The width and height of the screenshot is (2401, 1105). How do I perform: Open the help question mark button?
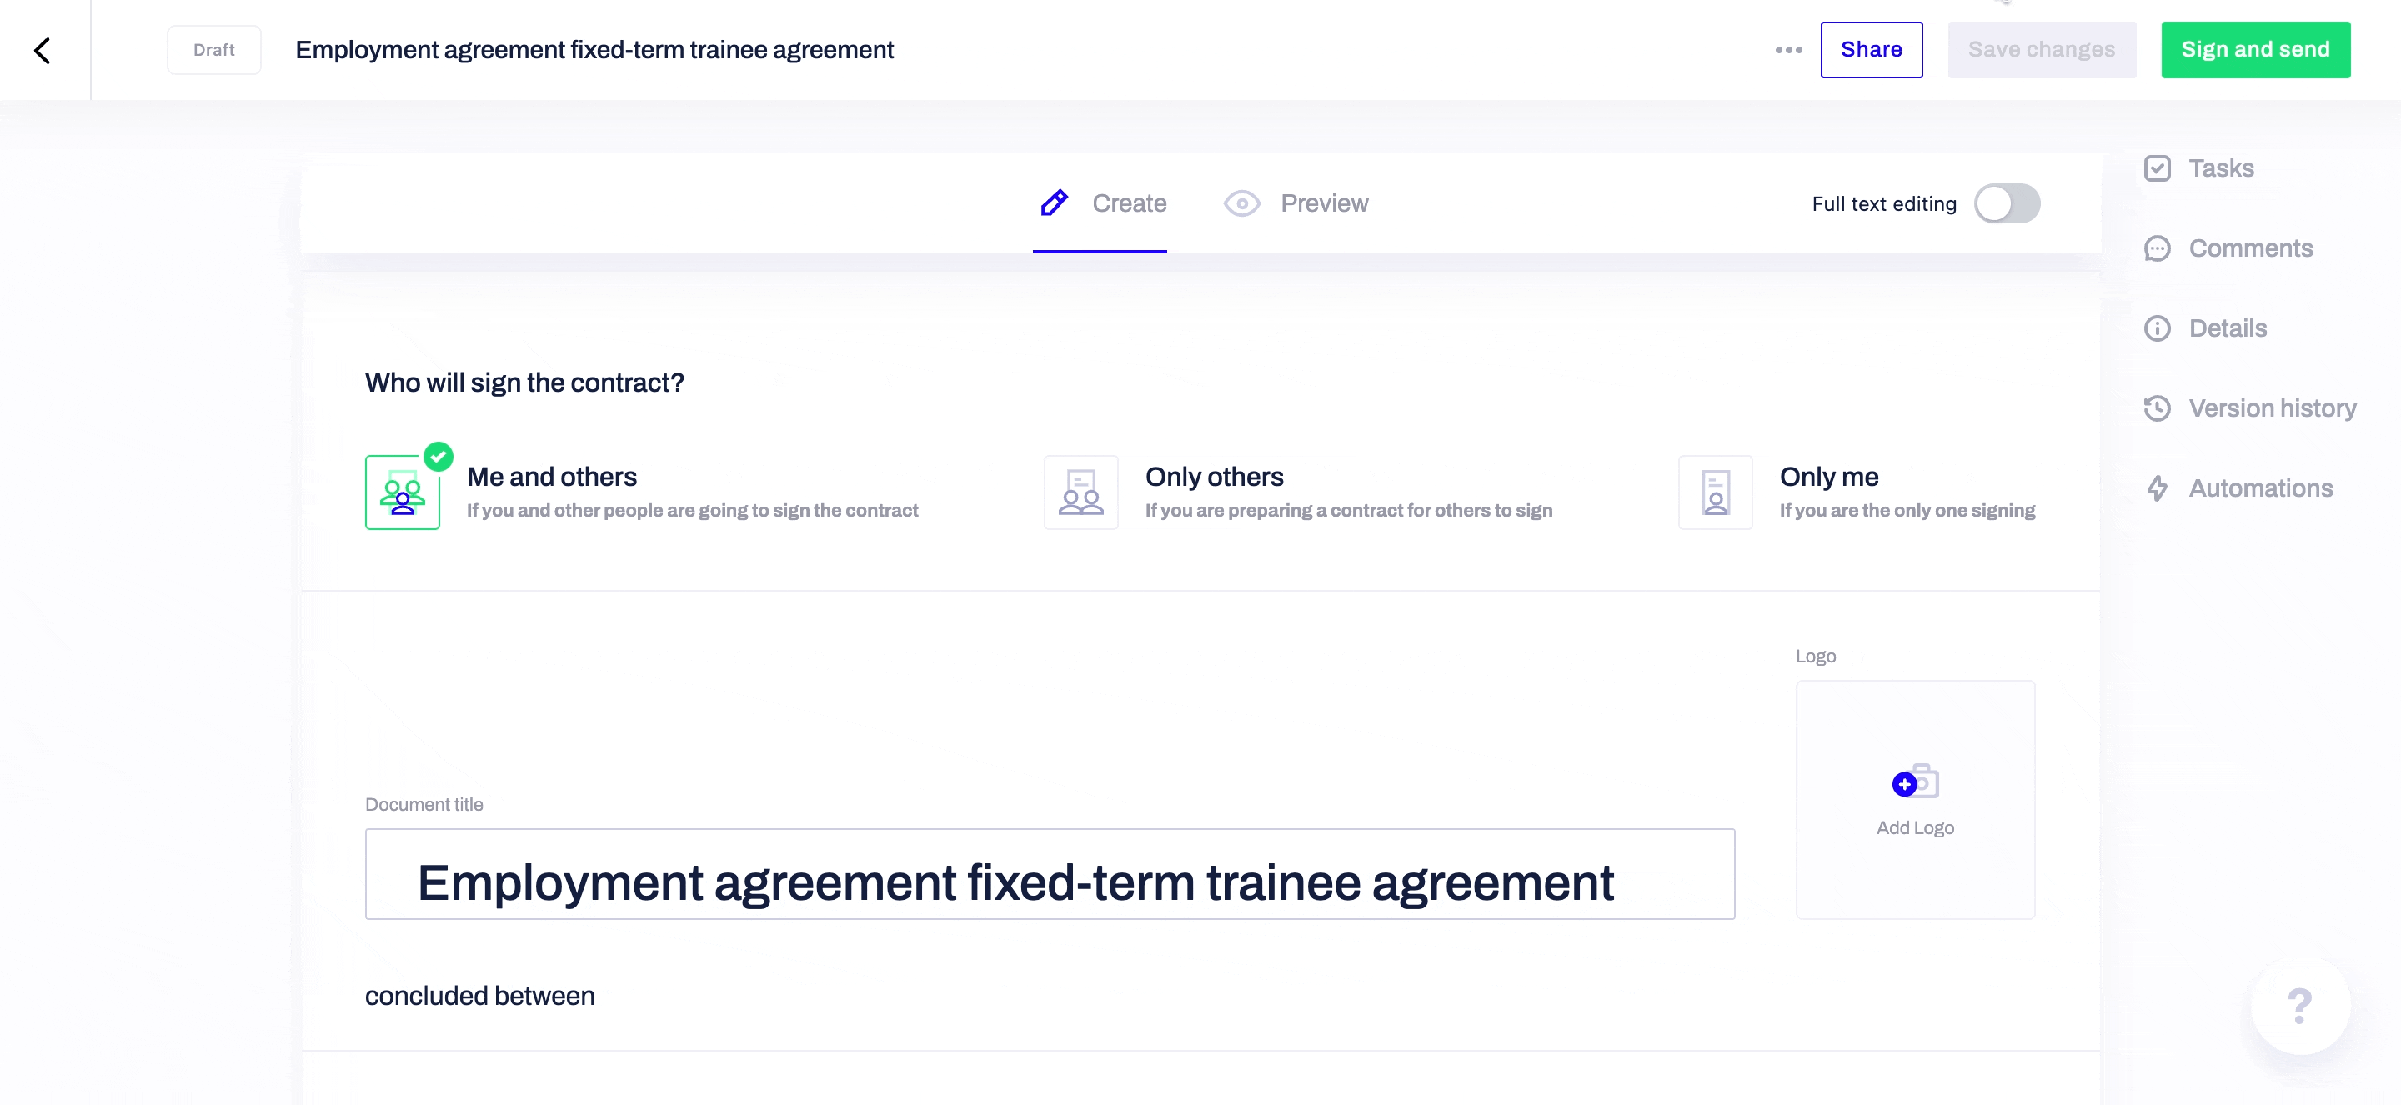coord(2299,1005)
